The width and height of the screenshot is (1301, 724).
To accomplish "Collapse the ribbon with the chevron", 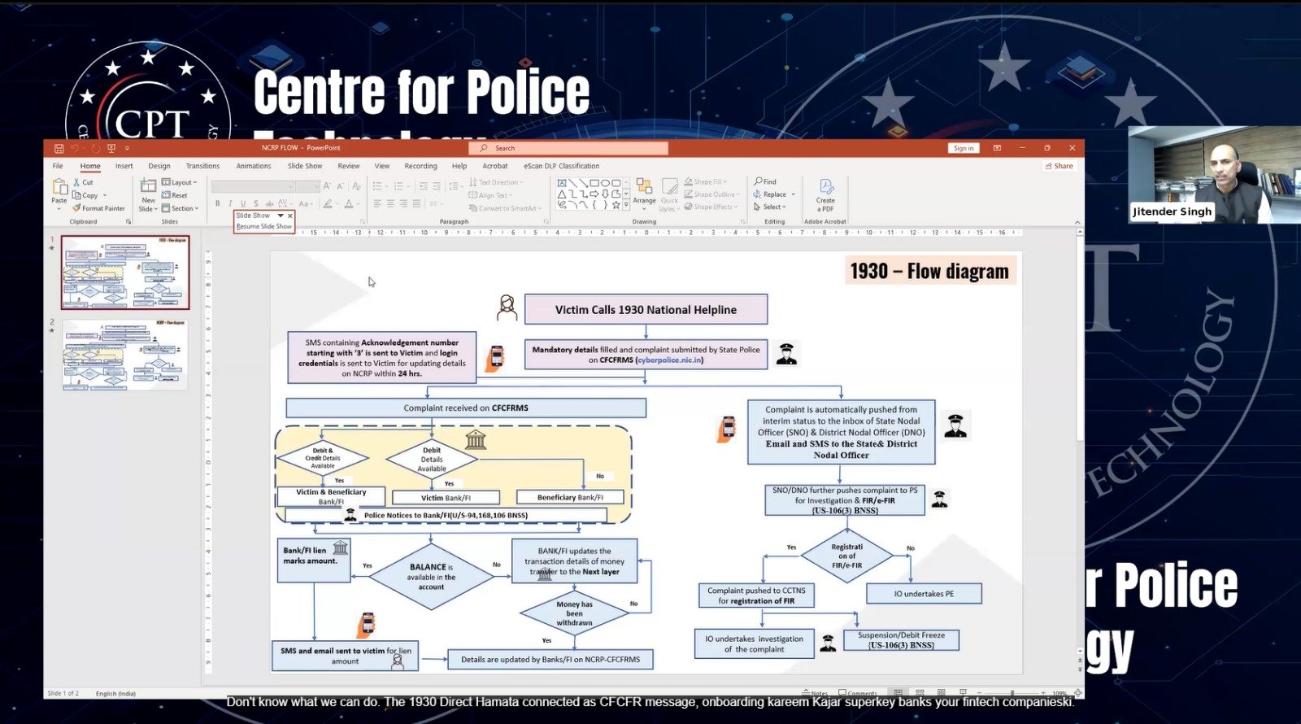I will 1077,221.
